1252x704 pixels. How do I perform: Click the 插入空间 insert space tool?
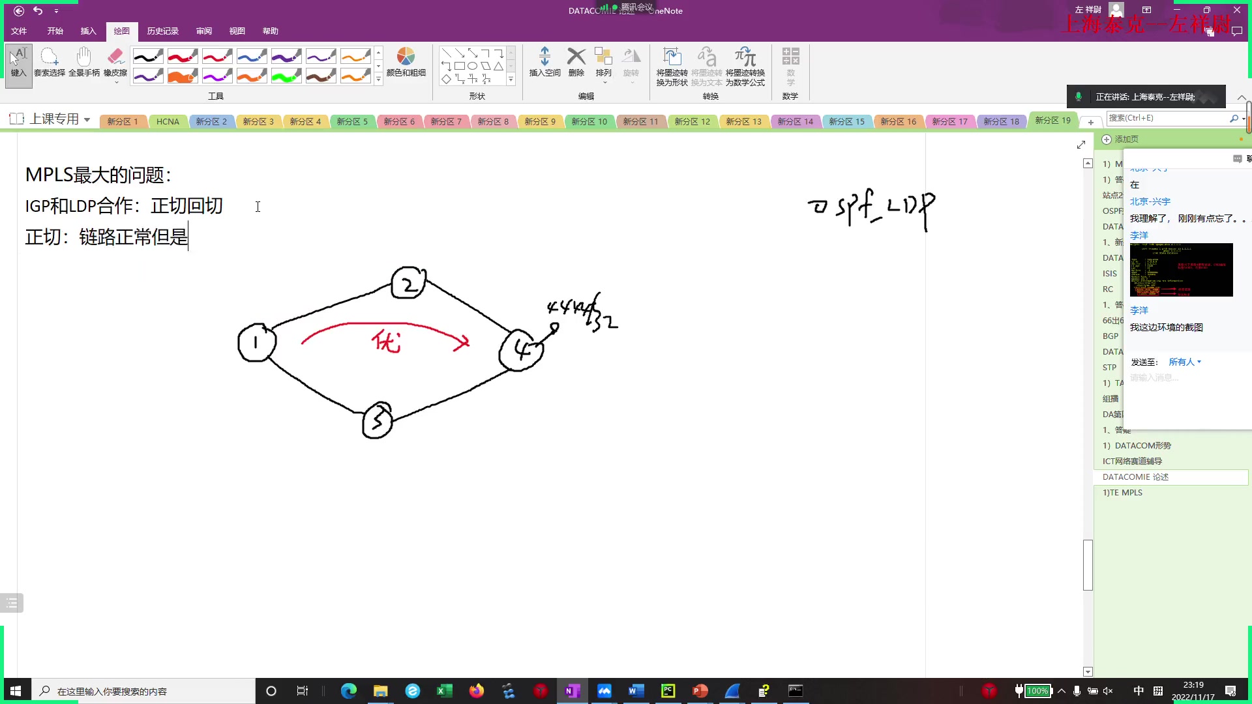tap(544, 63)
